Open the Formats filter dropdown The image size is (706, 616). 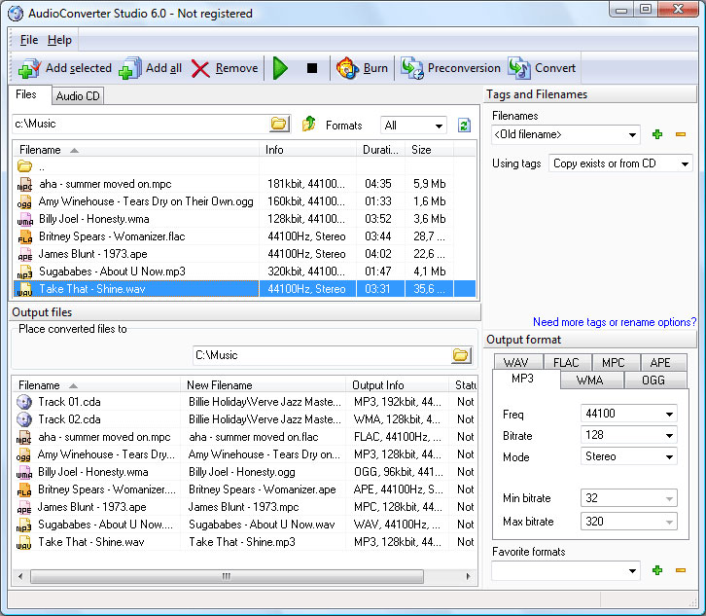[439, 126]
